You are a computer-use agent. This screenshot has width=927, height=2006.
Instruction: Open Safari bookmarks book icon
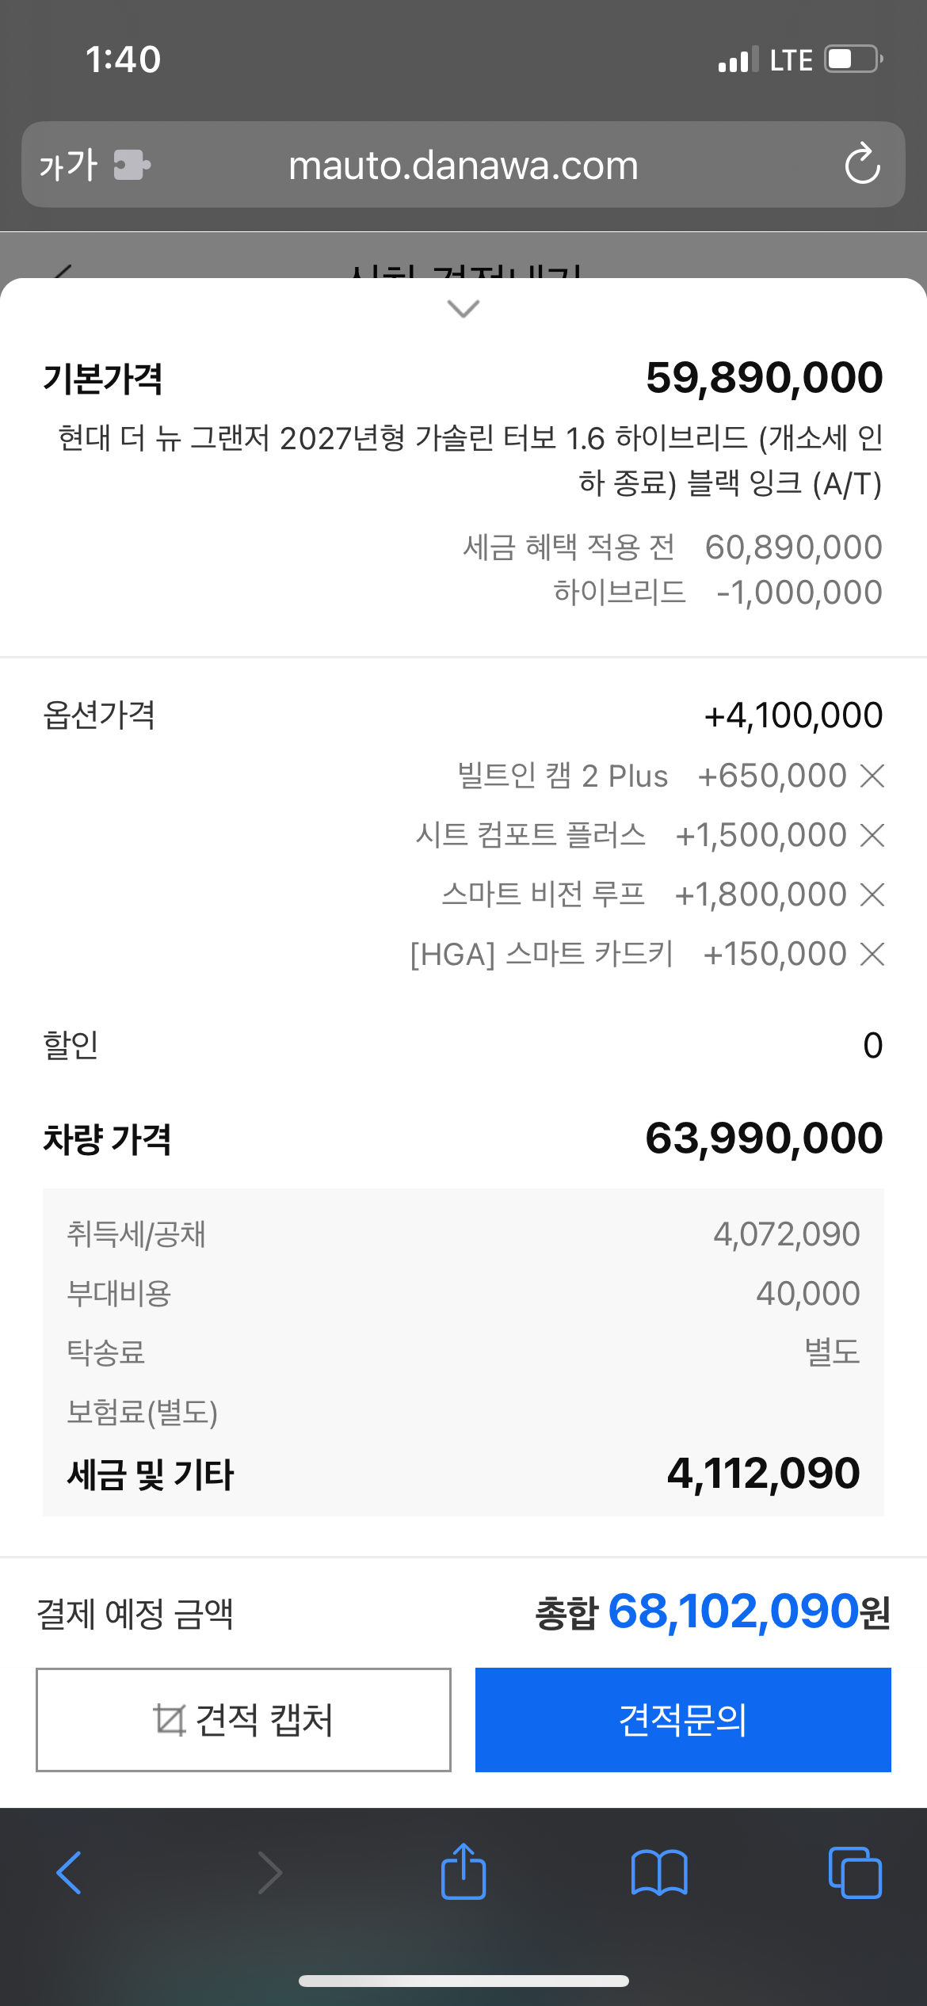click(x=659, y=1873)
